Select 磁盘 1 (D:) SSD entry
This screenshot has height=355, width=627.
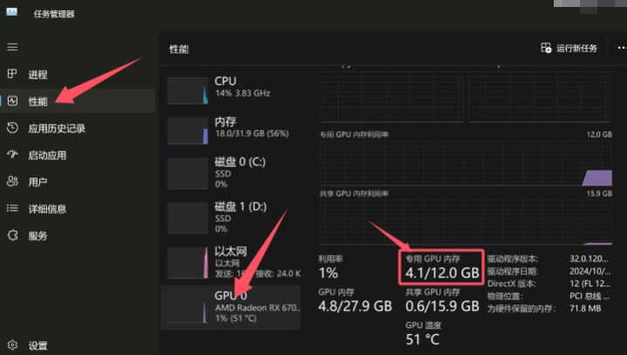(x=231, y=218)
